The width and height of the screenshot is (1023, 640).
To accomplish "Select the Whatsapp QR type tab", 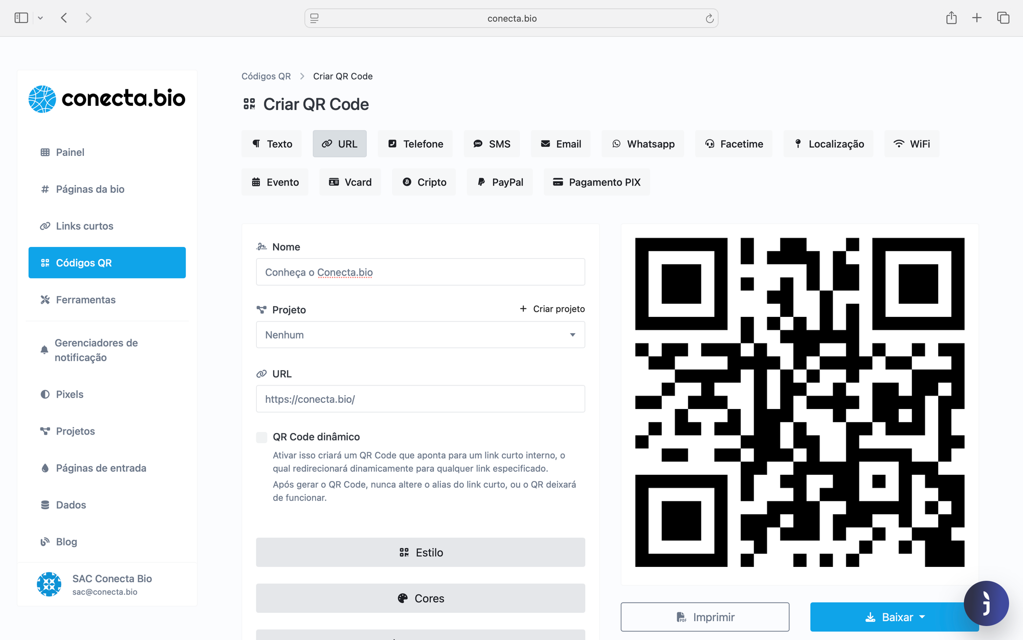I will (643, 144).
